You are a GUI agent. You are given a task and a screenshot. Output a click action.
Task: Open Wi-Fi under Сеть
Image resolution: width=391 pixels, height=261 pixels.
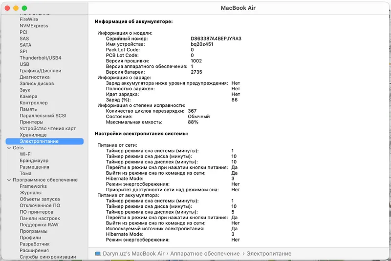click(x=26, y=154)
